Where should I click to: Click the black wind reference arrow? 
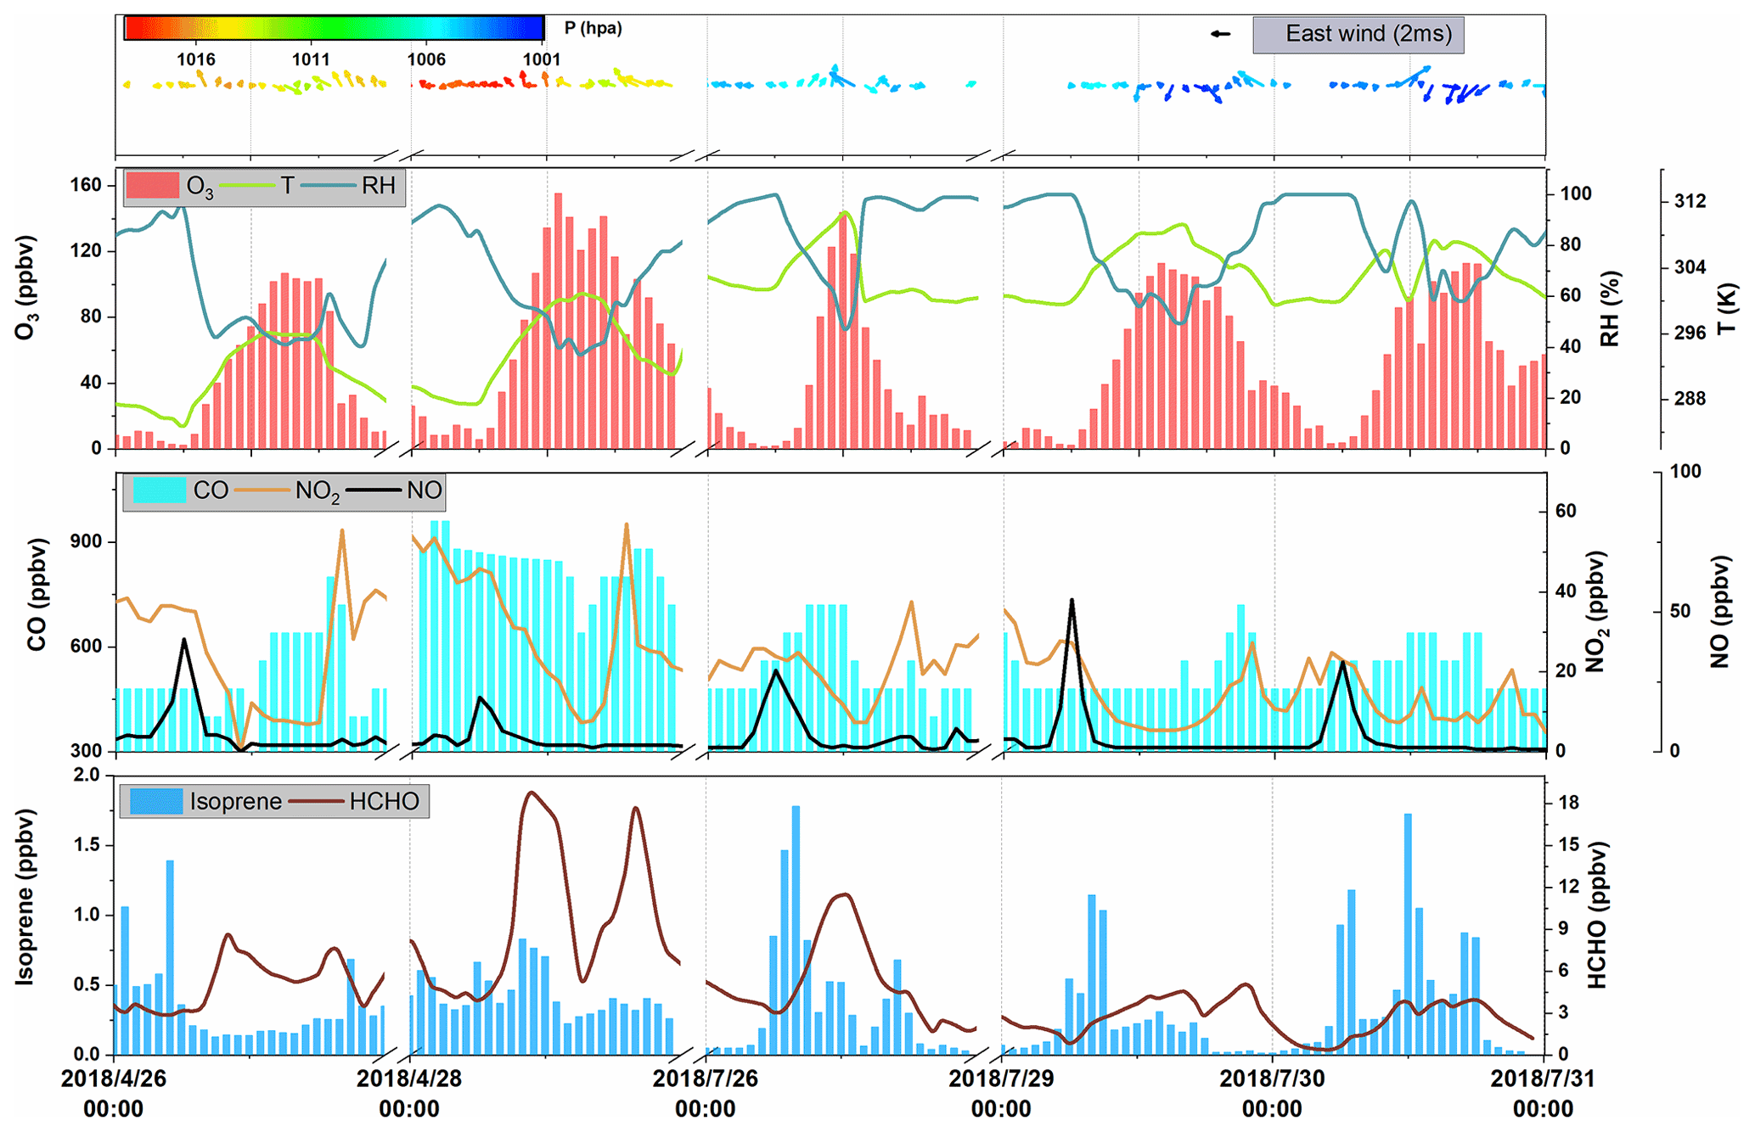coord(1220,34)
